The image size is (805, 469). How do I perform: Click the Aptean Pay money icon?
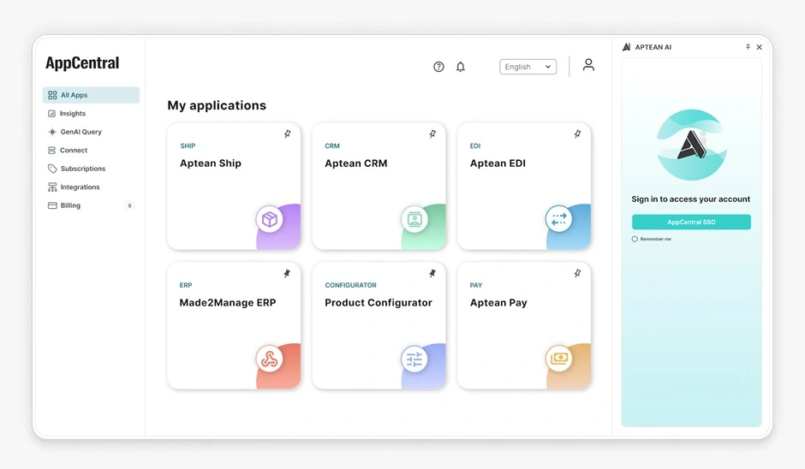559,359
